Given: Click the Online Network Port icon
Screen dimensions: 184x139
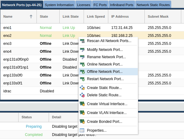Looking at the screenshot, I should [82, 64].
